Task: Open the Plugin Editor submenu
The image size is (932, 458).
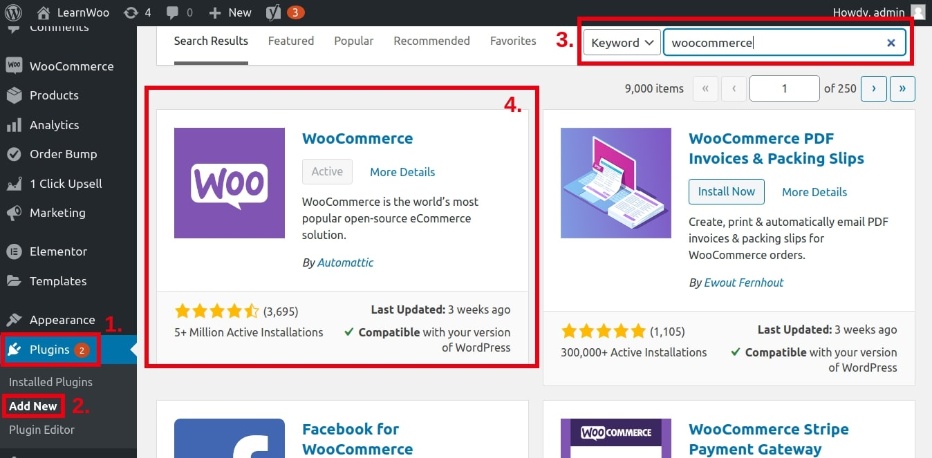Action: click(41, 430)
